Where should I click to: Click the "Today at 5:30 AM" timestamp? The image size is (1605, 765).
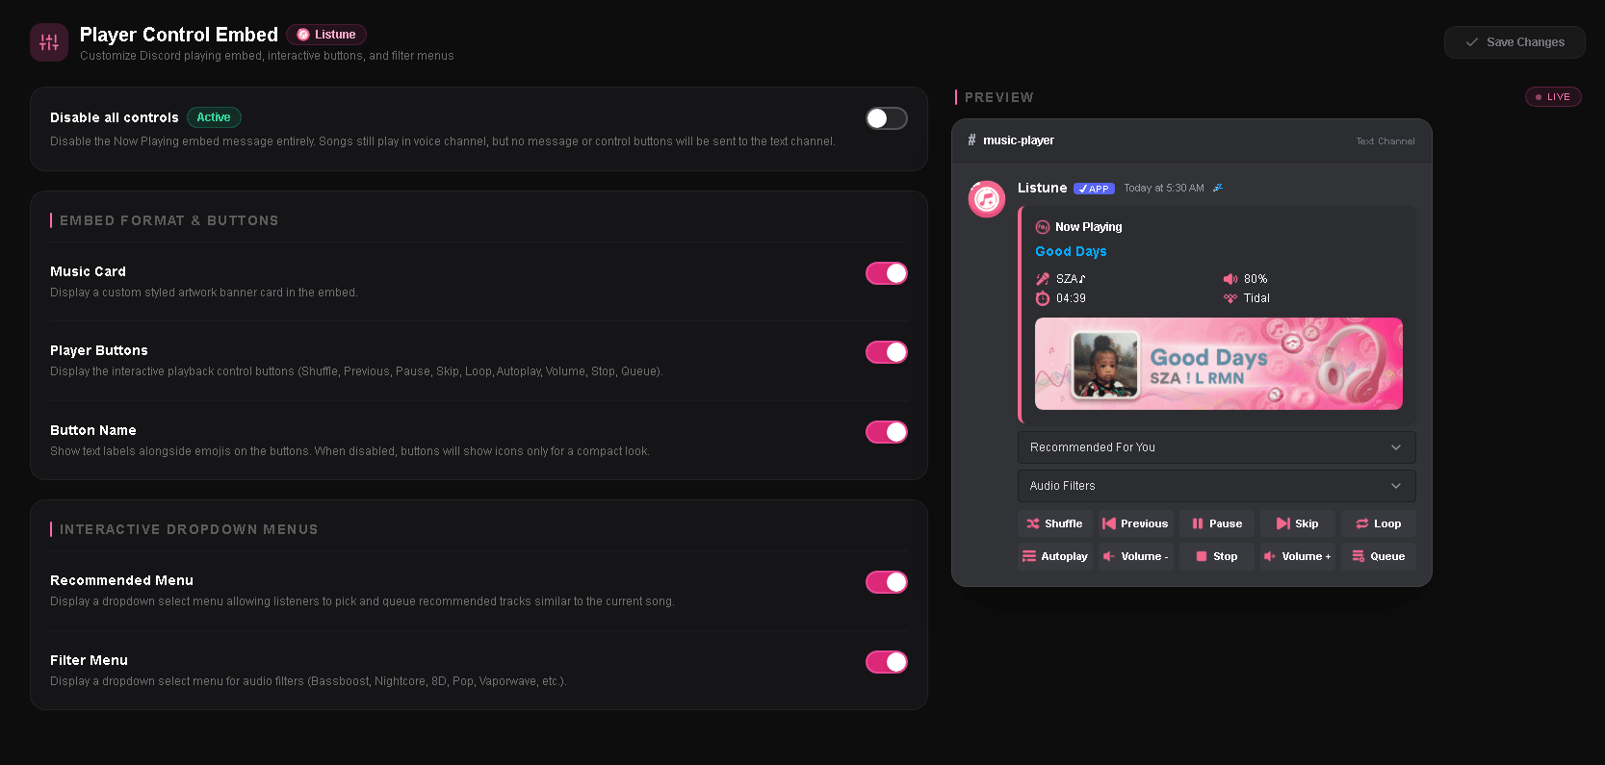(x=1164, y=189)
